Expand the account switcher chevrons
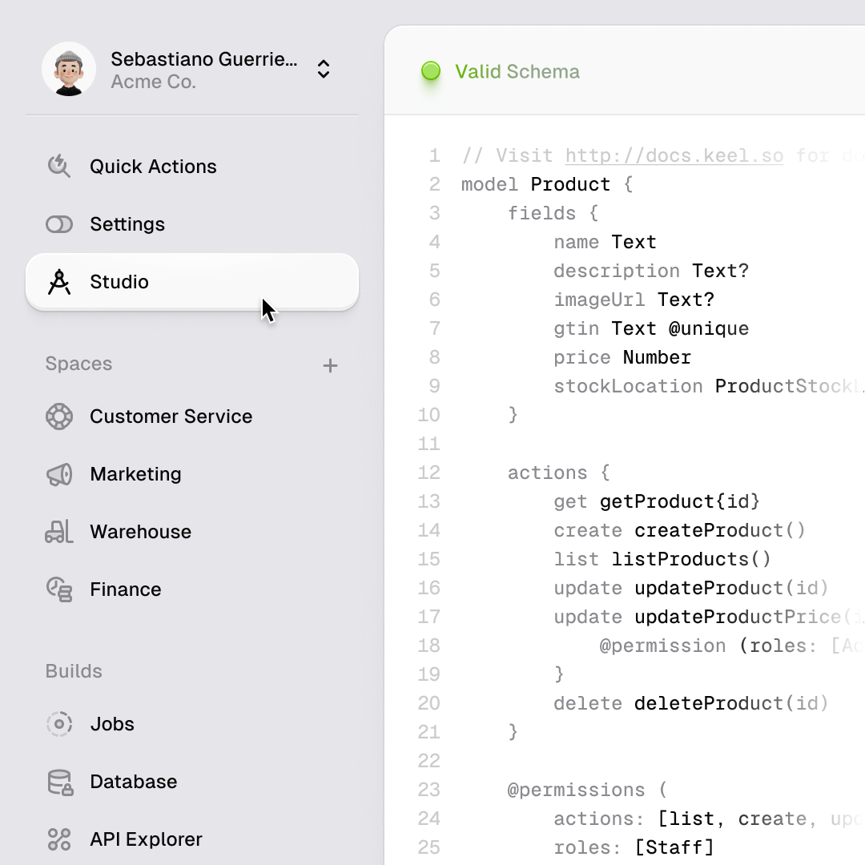865x865 pixels. pyautogui.click(x=324, y=69)
